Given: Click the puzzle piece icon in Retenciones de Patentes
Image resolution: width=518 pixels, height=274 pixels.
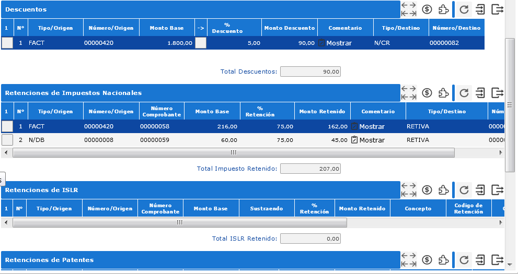Looking at the screenshot, I should pyautogui.click(x=443, y=260).
